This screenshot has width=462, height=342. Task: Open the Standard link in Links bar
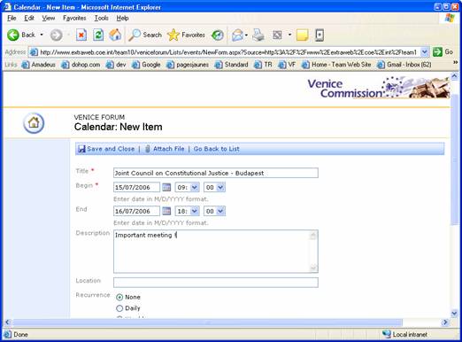232,65
